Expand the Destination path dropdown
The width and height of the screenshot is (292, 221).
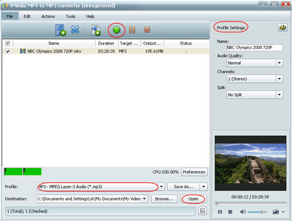pyautogui.click(x=145, y=199)
